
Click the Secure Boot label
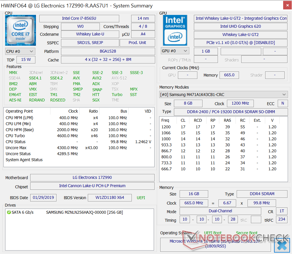(x=247, y=233)
